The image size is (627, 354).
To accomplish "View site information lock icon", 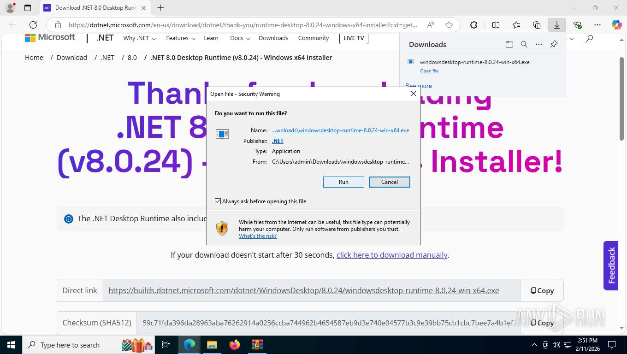I will pyautogui.click(x=58, y=25).
